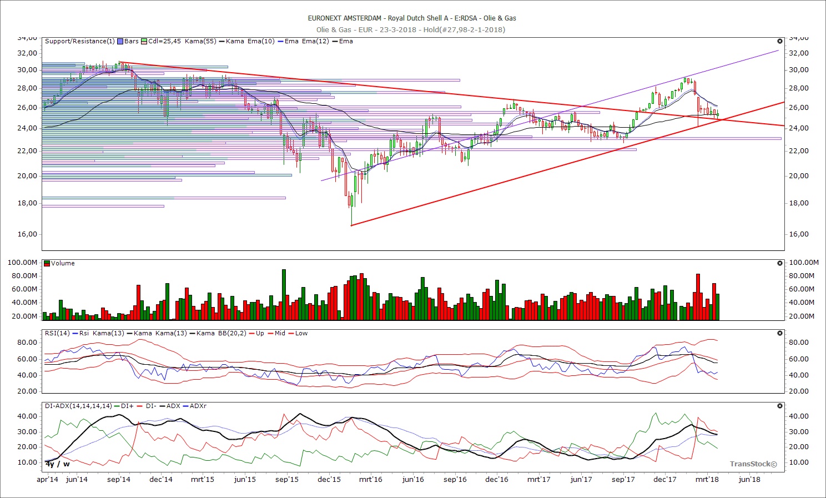Click the sep'14 date axis label
The width and height of the screenshot is (826, 498).
tap(118, 479)
